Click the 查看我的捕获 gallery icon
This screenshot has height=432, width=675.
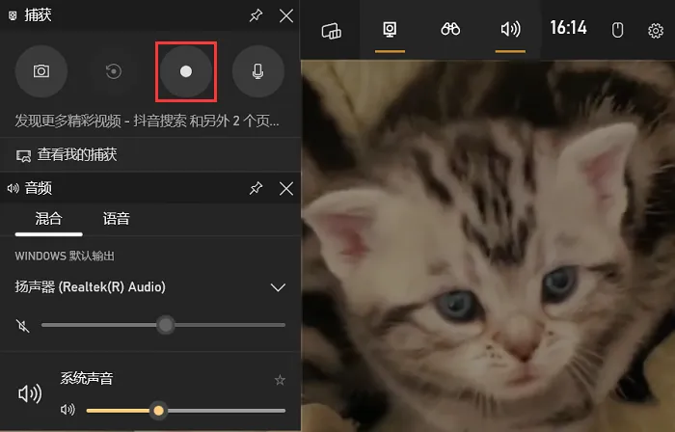[x=23, y=156]
